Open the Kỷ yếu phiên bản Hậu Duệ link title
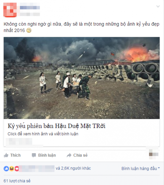164x185 pixels. [56, 126]
